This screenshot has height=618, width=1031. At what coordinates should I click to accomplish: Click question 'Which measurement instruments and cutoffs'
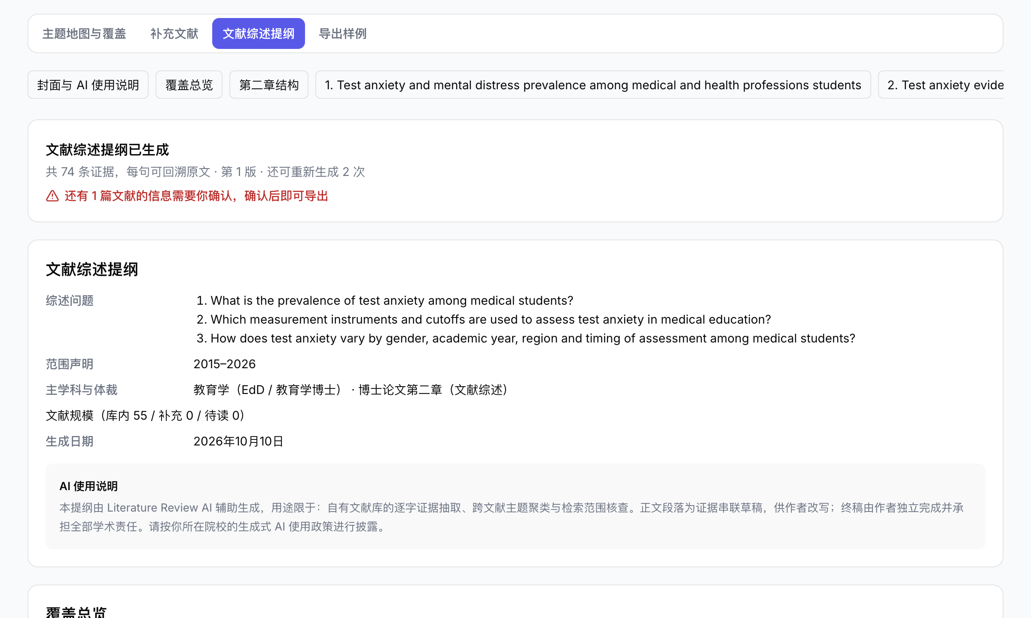coord(491,319)
